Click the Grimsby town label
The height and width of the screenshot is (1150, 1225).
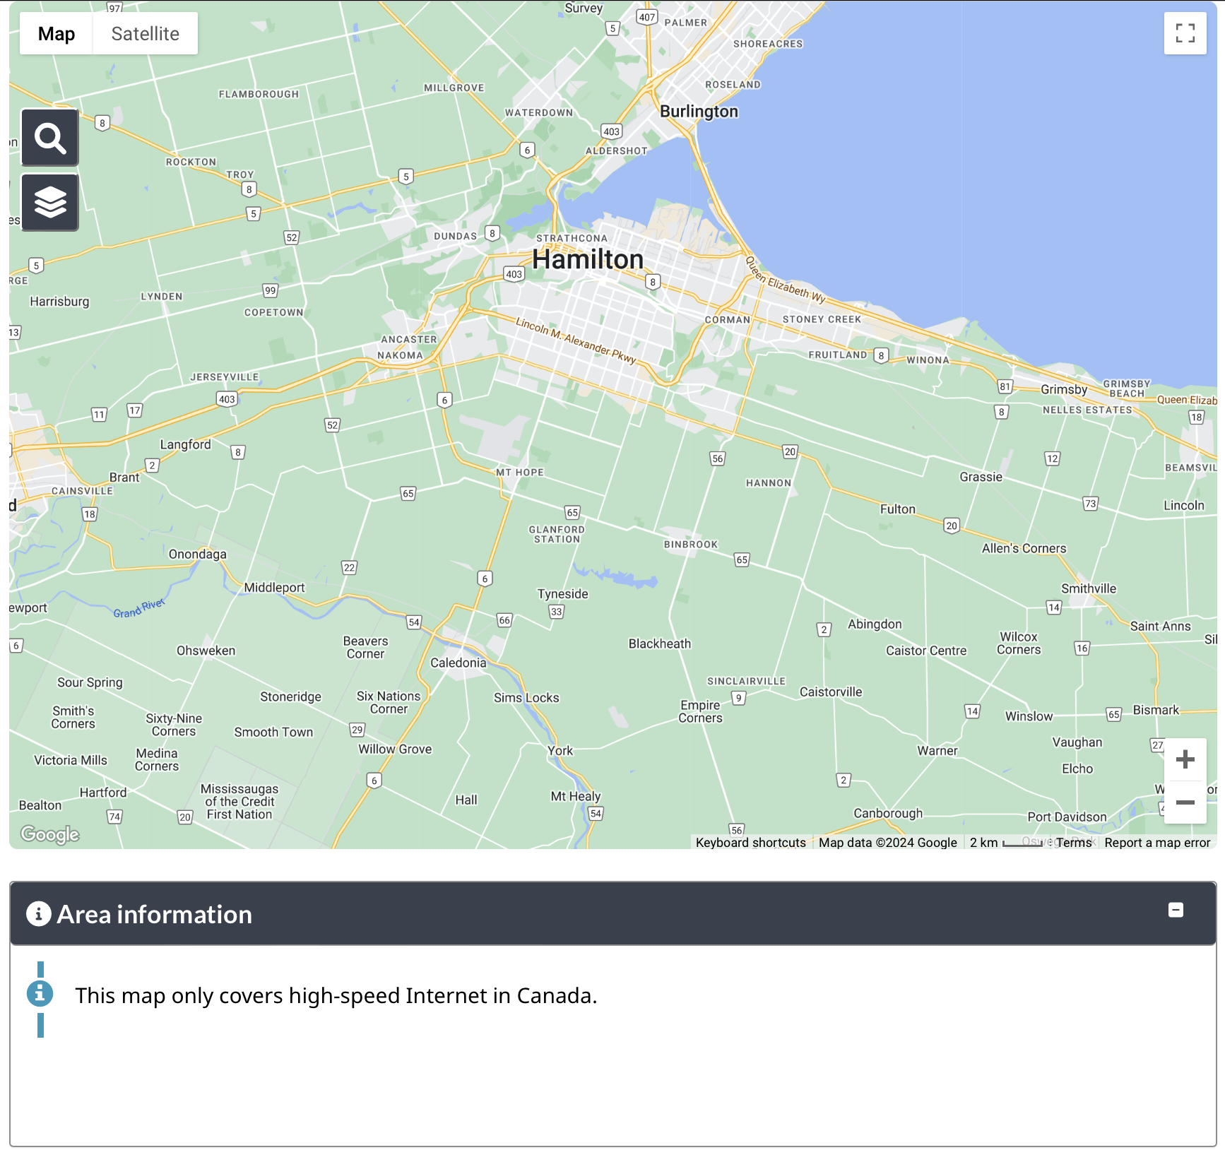[x=1063, y=389]
